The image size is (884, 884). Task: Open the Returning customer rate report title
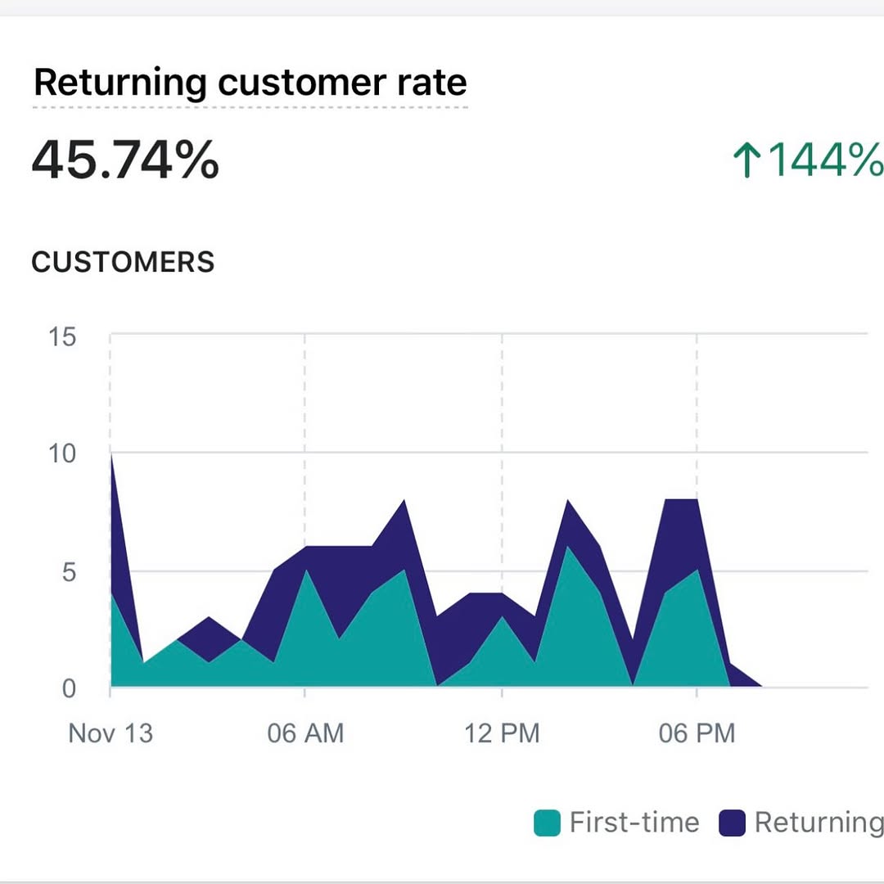(250, 83)
